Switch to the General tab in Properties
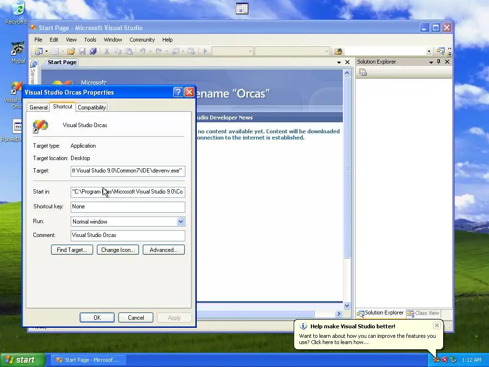The image size is (489, 367). [38, 108]
